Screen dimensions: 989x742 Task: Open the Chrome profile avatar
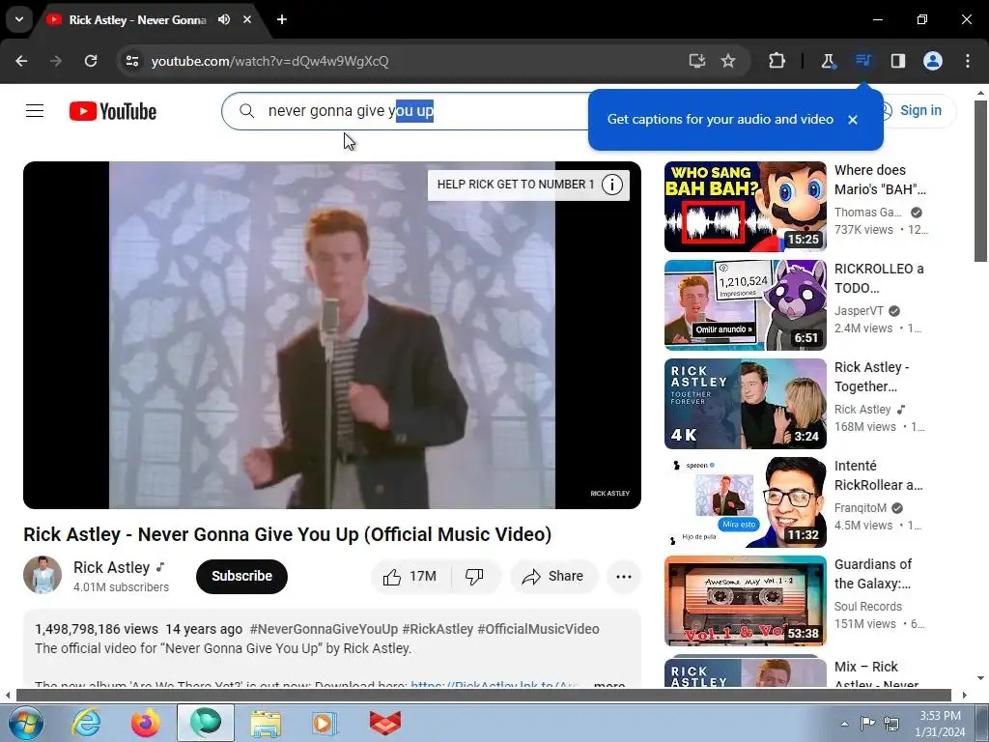[x=933, y=61]
